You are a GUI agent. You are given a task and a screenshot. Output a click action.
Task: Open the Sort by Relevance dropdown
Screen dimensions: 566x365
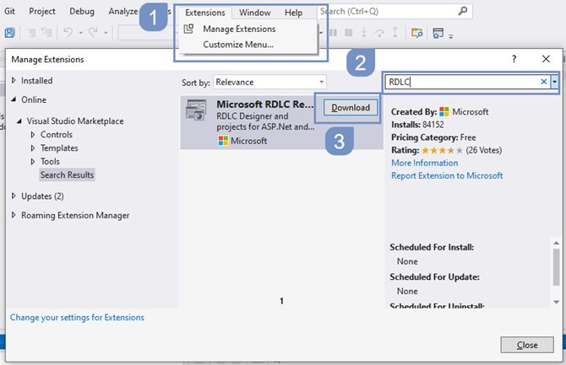tap(269, 82)
